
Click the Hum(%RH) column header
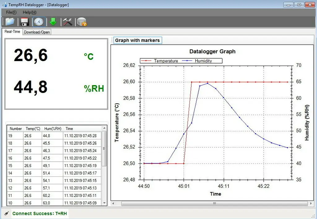point(53,129)
